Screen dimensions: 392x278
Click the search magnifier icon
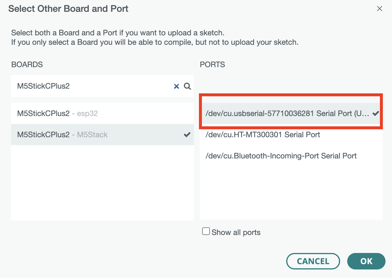(187, 86)
